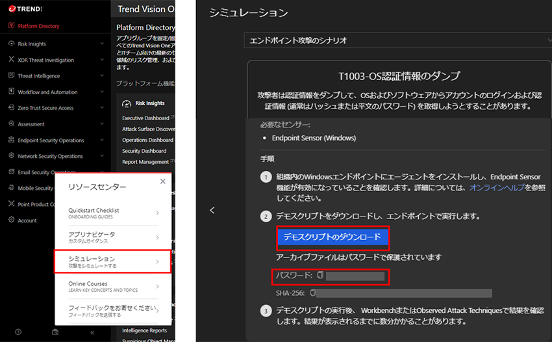Go to previous scenario with left arrow
Screen dimensions: 552x342
[x=212, y=210]
